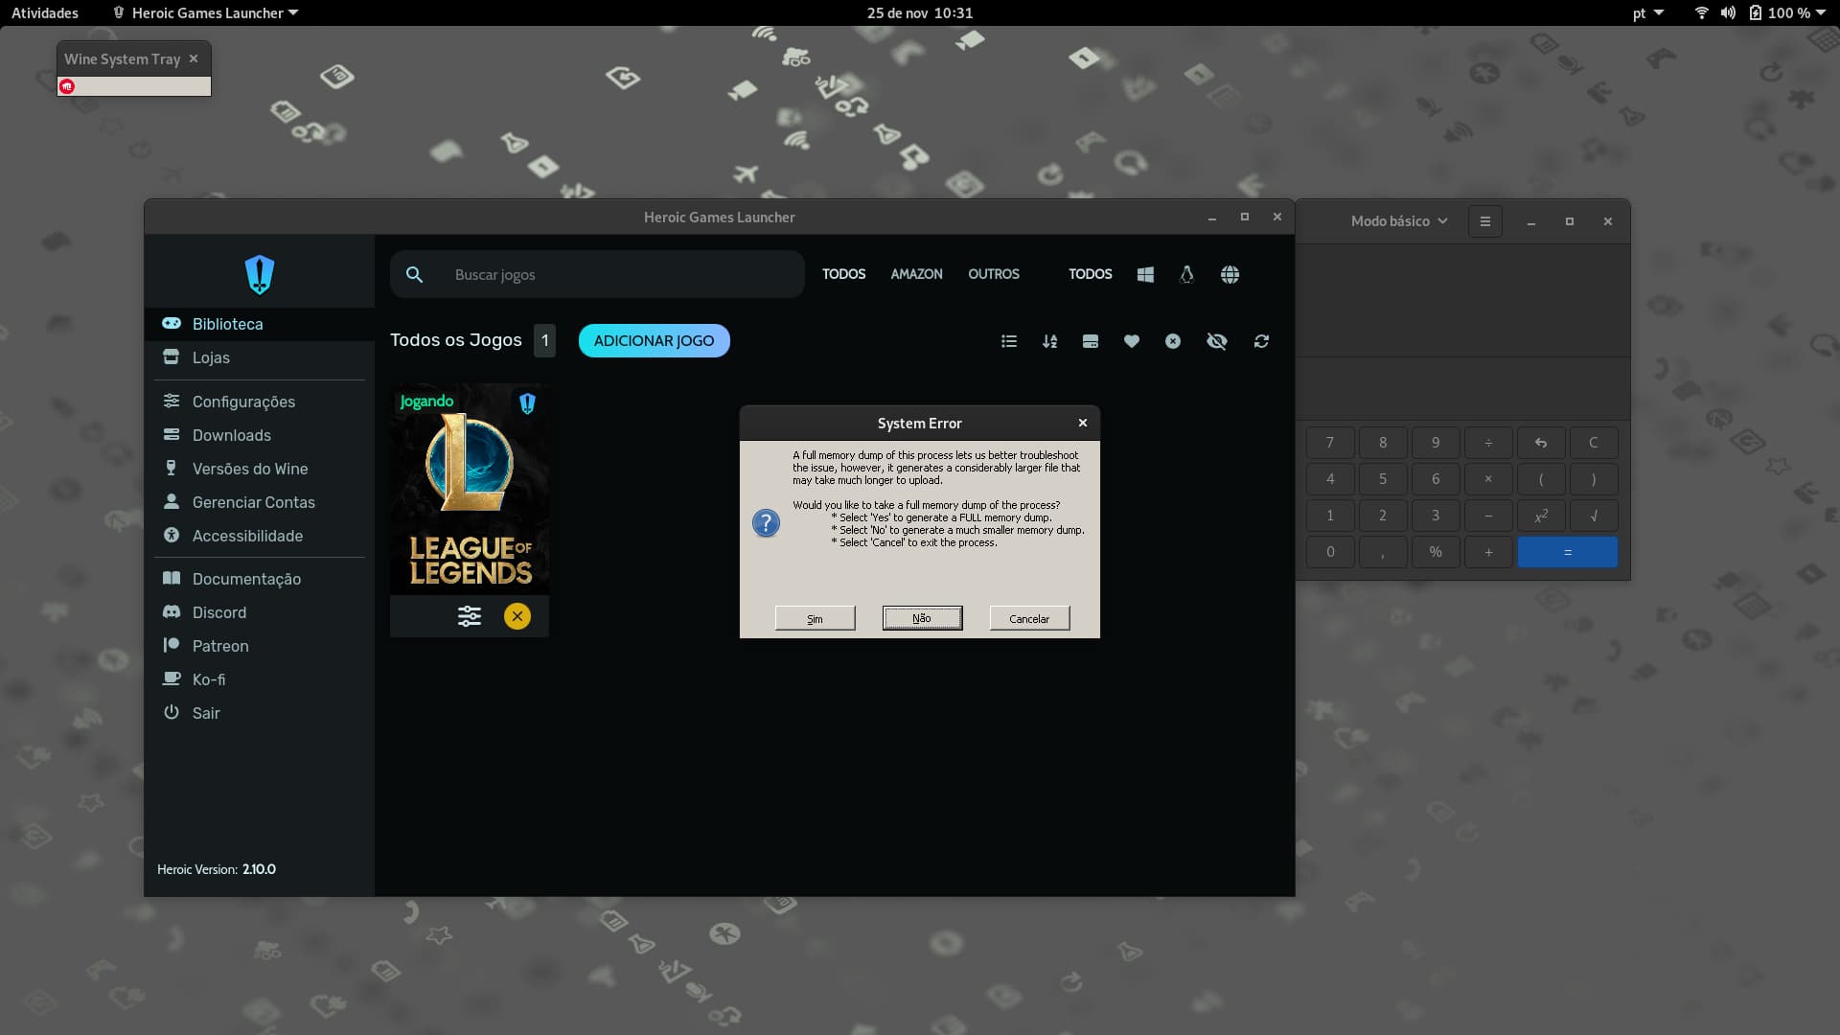Refresh the library with the reload icon
Image resolution: width=1840 pixels, height=1035 pixels.
1261,341
